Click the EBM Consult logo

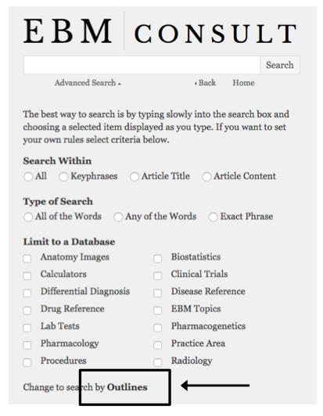pyautogui.click(x=160, y=31)
